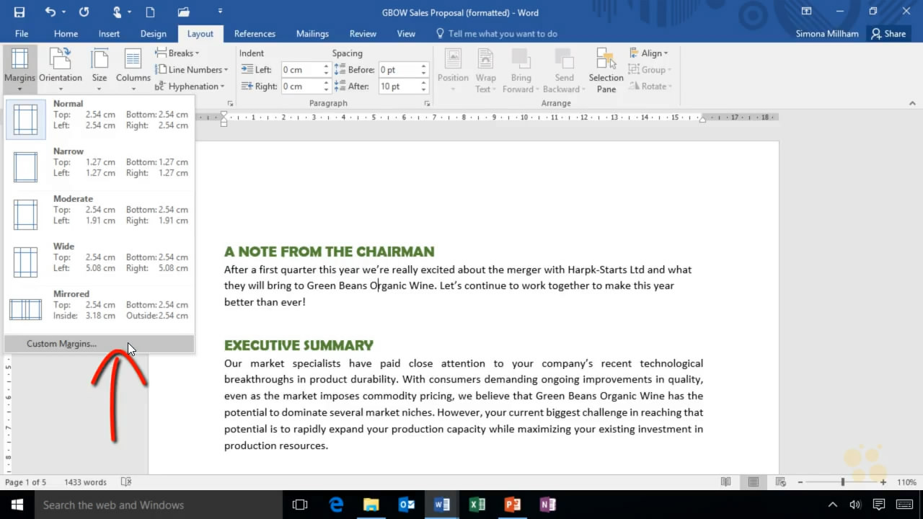Select the Mirrored margins preset
The image size is (923, 519).
pos(99,310)
